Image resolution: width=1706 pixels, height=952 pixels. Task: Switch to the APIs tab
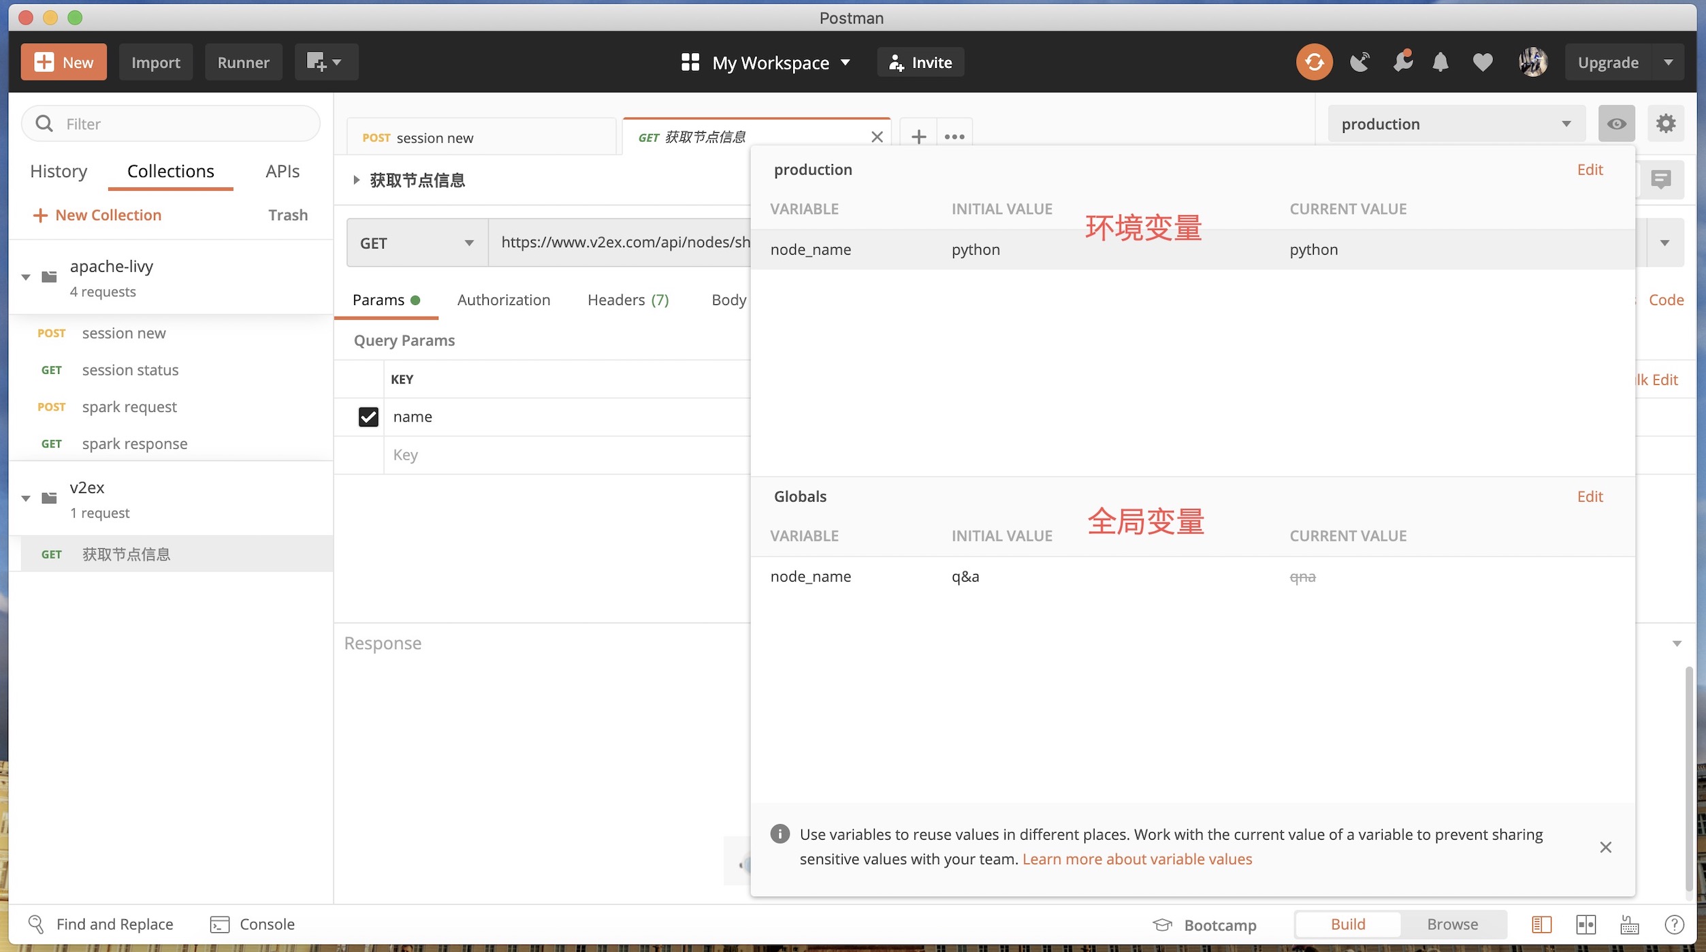(x=283, y=171)
